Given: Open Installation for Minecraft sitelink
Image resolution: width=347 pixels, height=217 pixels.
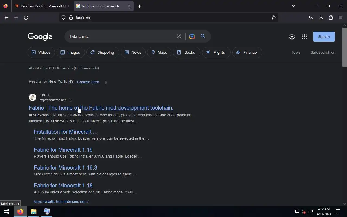Looking at the screenshot, I should 66,132.
